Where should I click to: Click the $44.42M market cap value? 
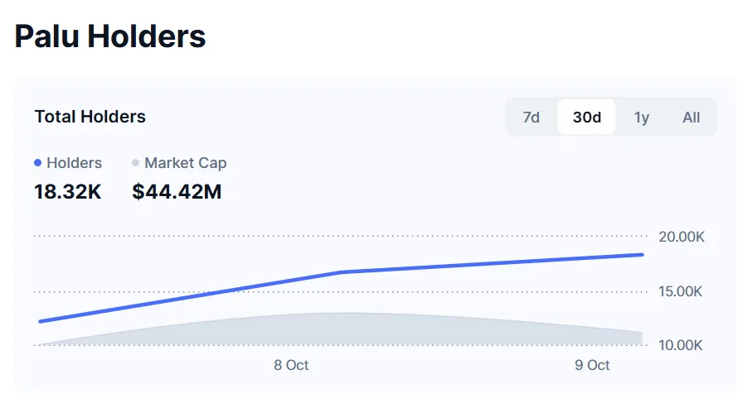pyautogui.click(x=177, y=192)
